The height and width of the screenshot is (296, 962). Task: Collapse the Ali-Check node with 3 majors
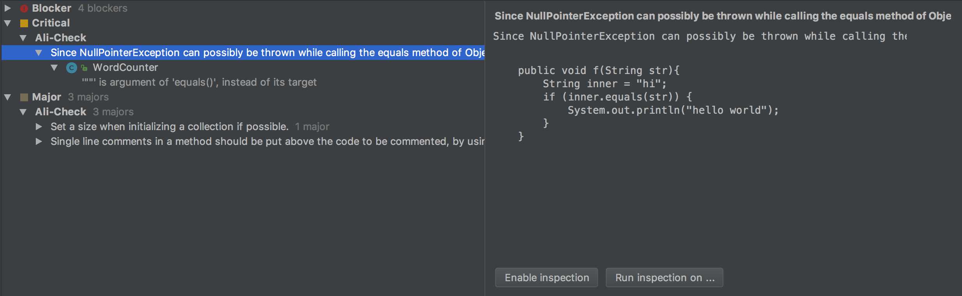23,112
